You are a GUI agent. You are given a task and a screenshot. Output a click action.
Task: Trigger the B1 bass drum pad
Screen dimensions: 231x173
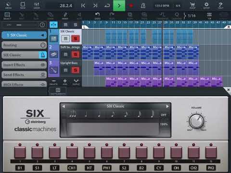(x=20, y=153)
